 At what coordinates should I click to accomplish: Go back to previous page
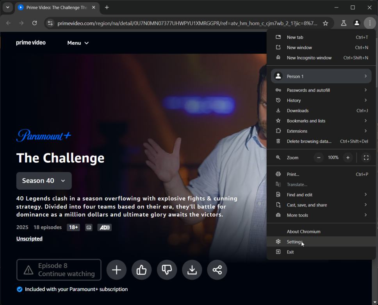click(x=9, y=23)
